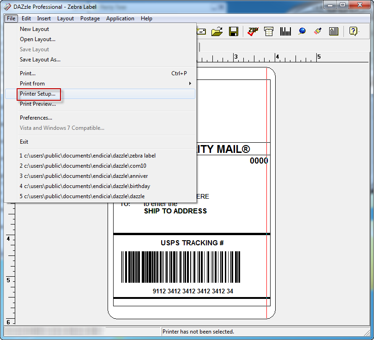Image resolution: width=374 pixels, height=340 pixels.
Task: Click the text document page icon
Action: point(333,31)
